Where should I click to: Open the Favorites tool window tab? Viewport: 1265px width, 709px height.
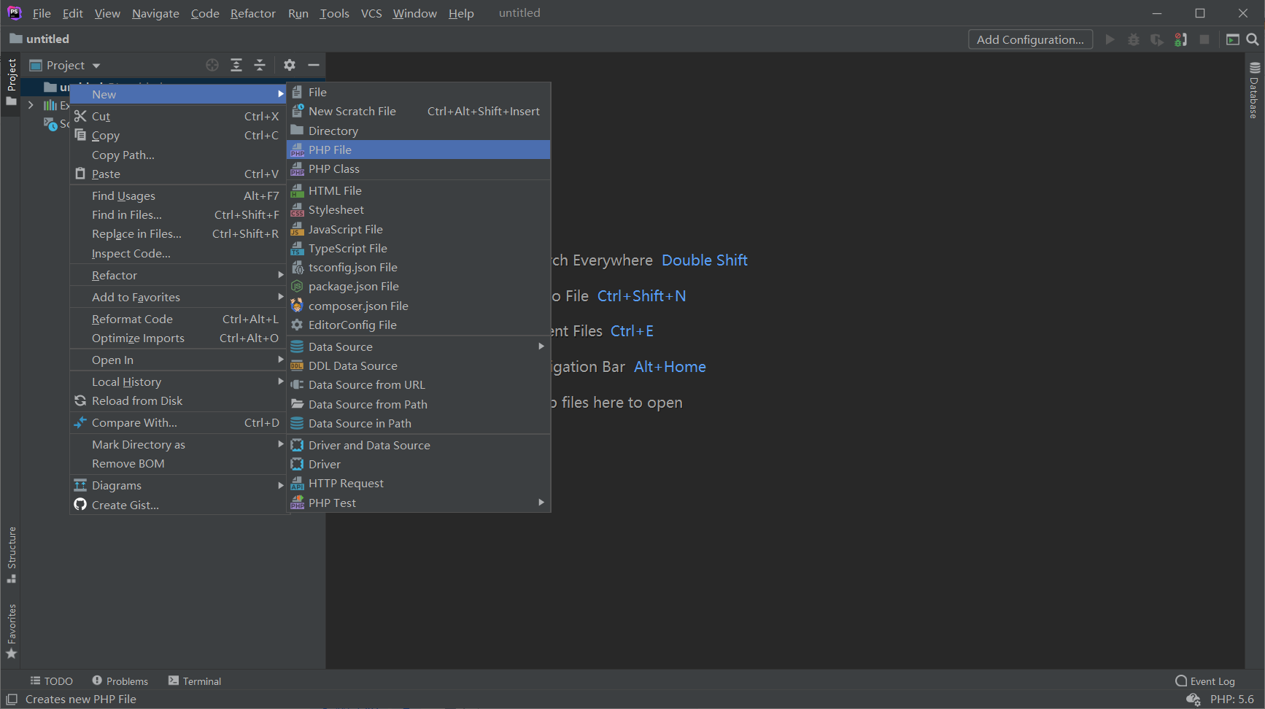(x=11, y=631)
